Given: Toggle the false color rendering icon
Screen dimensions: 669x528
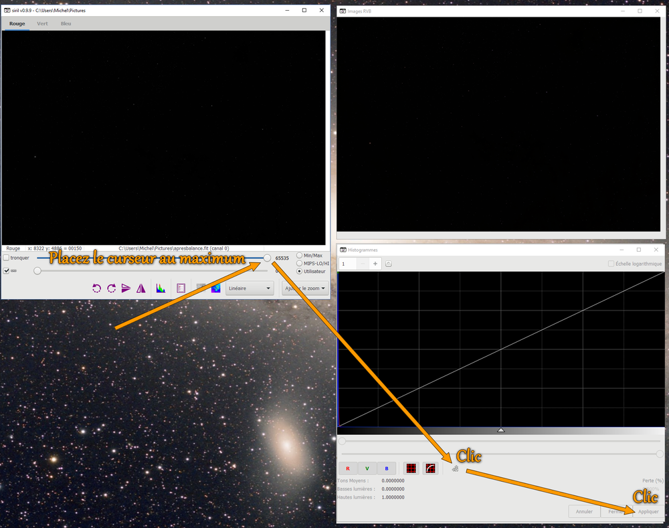Looking at the screenshot, I should [x=216, y=288].
